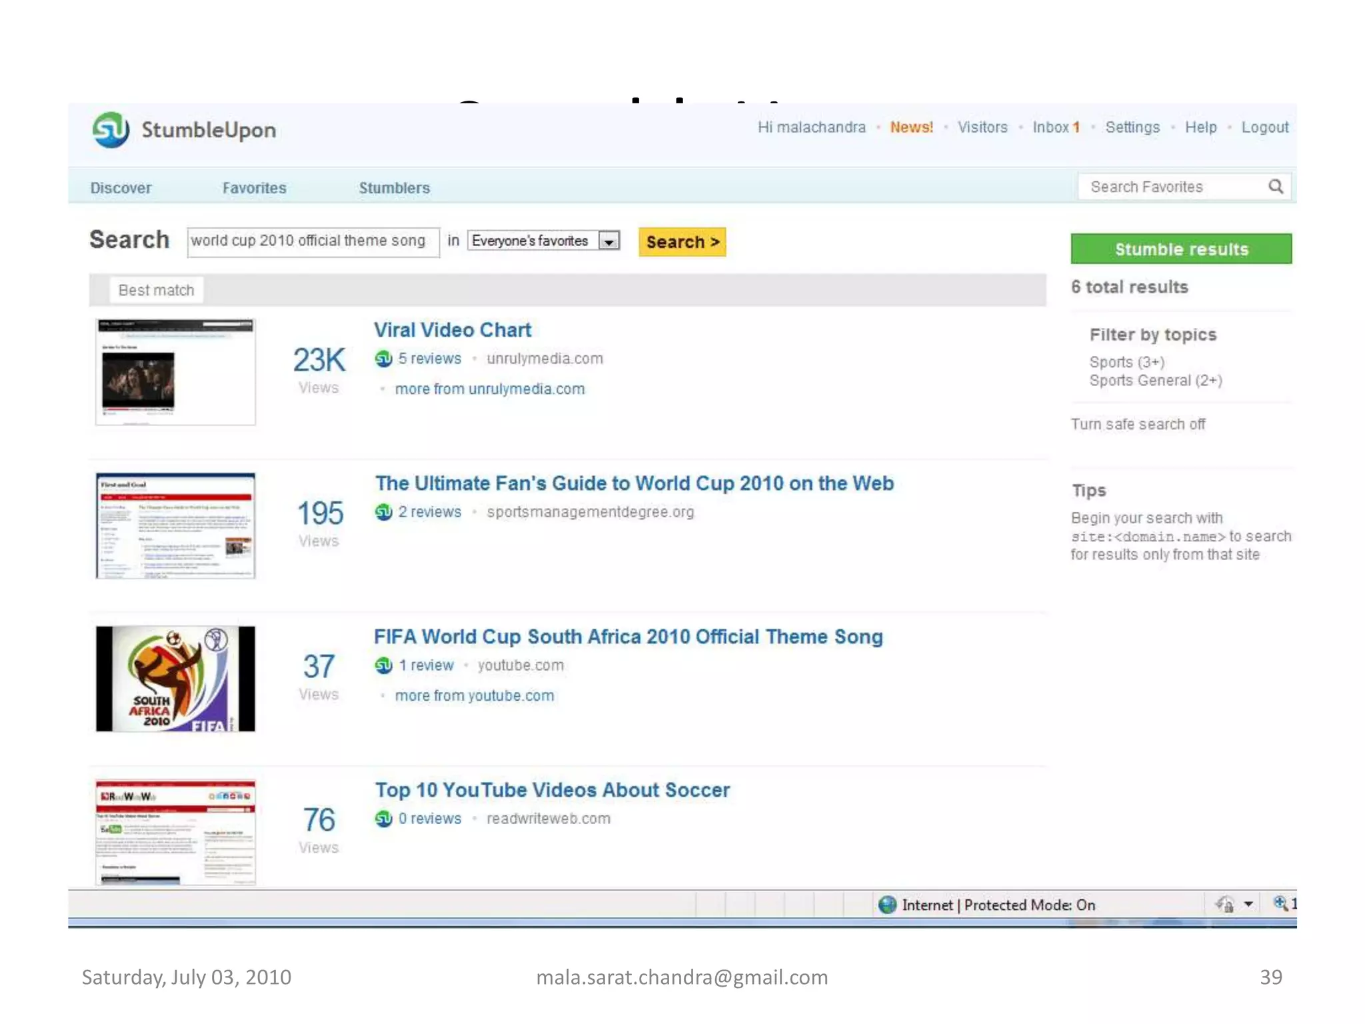Click Internet | Protected Mode: On text
The width and height of the screenshot is (1365, 1024).
coord(998,905)
